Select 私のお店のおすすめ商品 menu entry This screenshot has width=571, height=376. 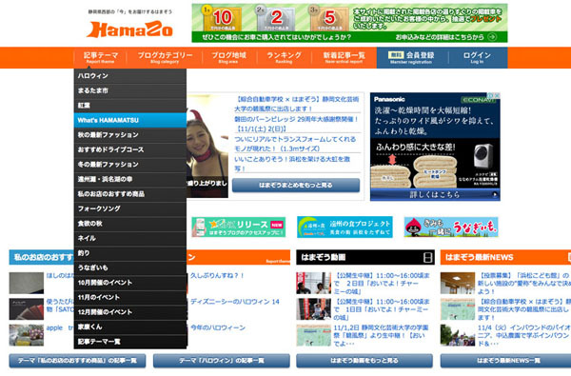pos(130,194)
